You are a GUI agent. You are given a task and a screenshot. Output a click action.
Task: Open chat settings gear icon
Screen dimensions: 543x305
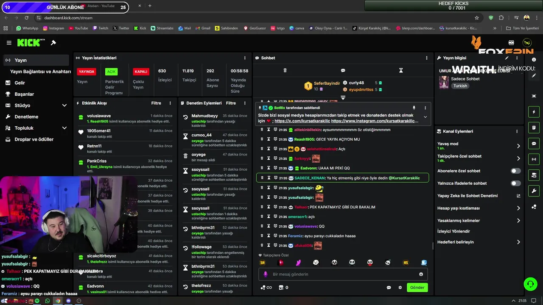pos(400,288)
